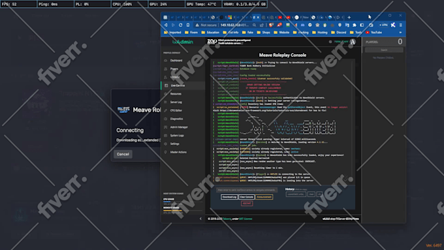Viewport: 444px width, 250px height.
Task: Cancel the Meave Roleplay connection dialog
Action: point(123,154)
